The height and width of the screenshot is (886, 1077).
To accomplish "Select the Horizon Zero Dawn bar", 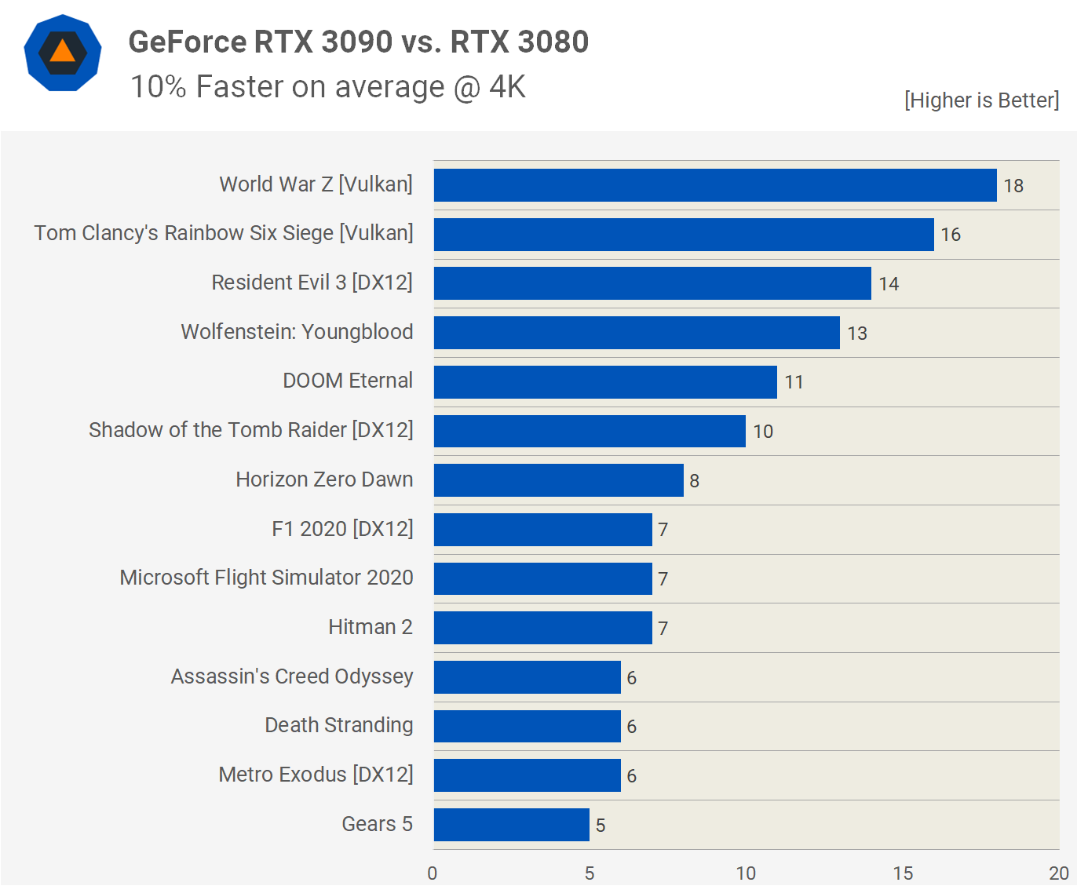I will coord(559,480).
